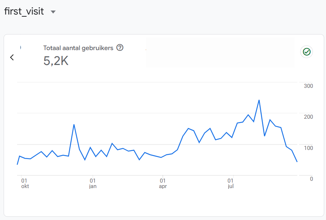Click the "01 jan" x-axis date label
The width and height of the screenshot is (326, 220).
point(93,183)
